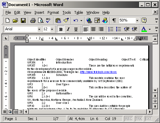Switch to Web Layout view
Screen dimensions: 160x123
(x=10, y=112)
